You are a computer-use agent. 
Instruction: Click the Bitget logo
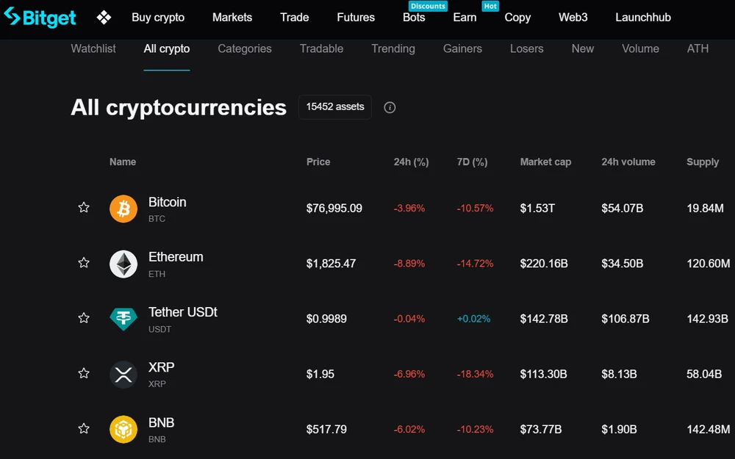click(x=40, y=17)
